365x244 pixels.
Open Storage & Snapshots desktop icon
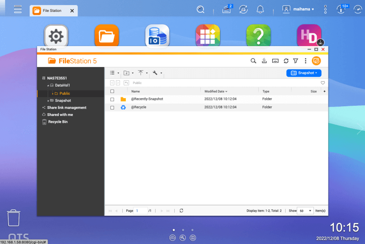click(x=157, y=36)
